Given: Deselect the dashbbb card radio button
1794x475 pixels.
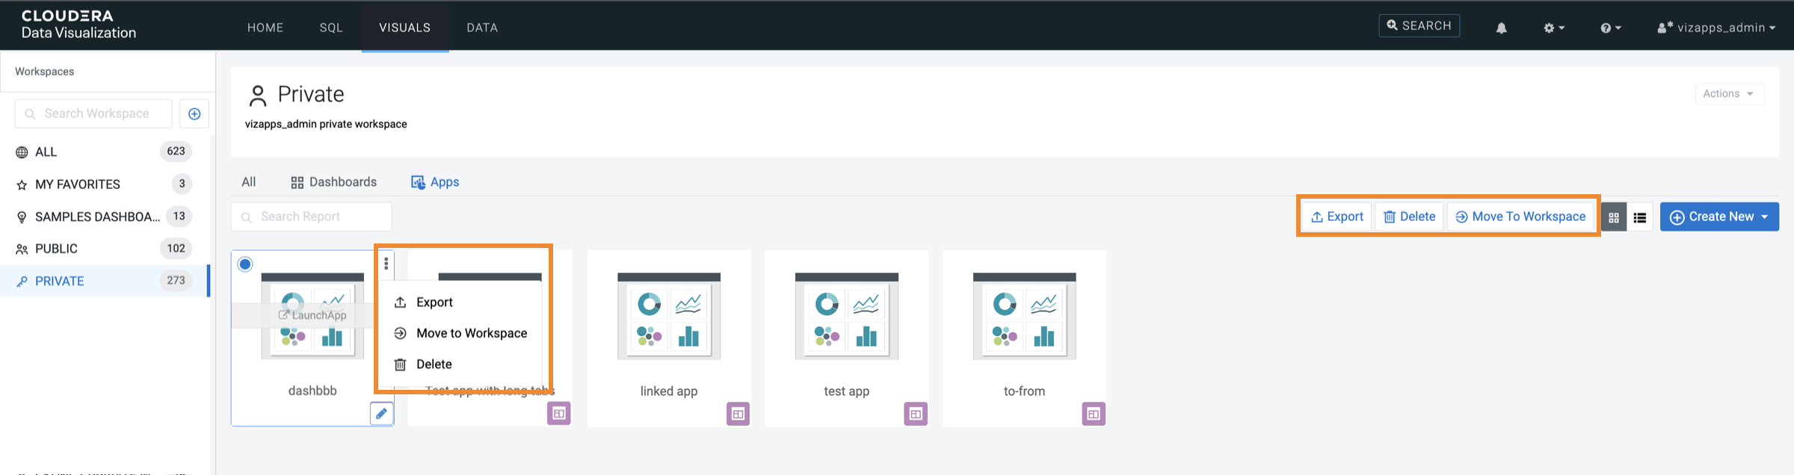Looking at the screenshot, I should [245, 264].
